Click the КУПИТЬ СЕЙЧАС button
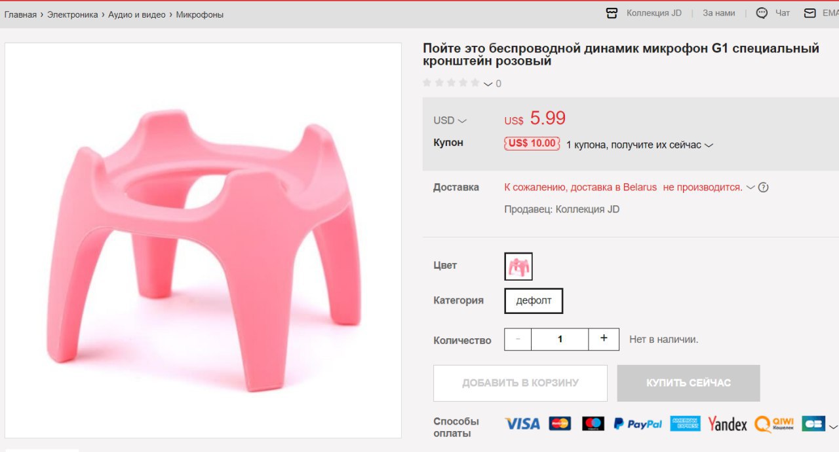 [x=688, y=383]
